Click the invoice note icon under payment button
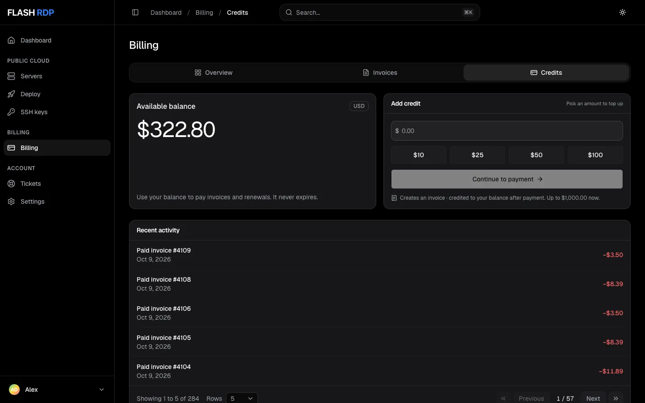Image resolution: width=645 pixels, height=403 pixels. point(394,198)
